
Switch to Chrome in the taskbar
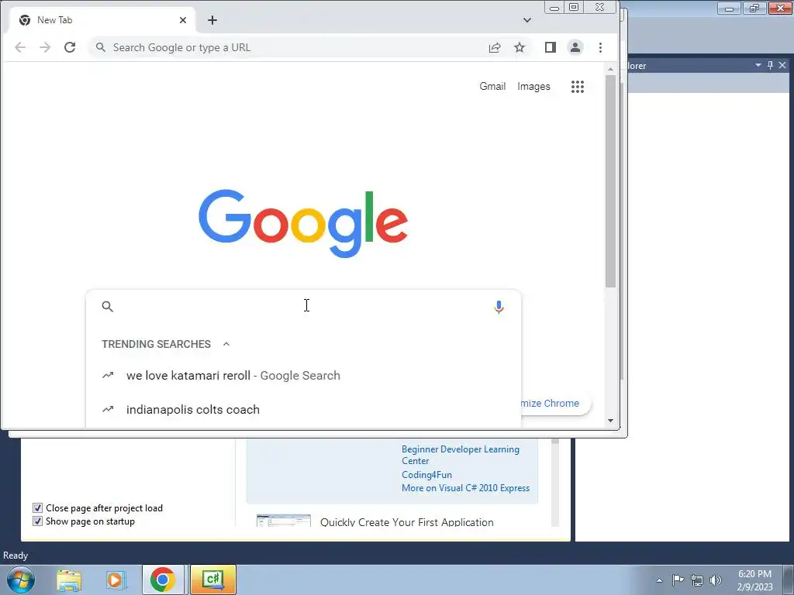[163, 580]
